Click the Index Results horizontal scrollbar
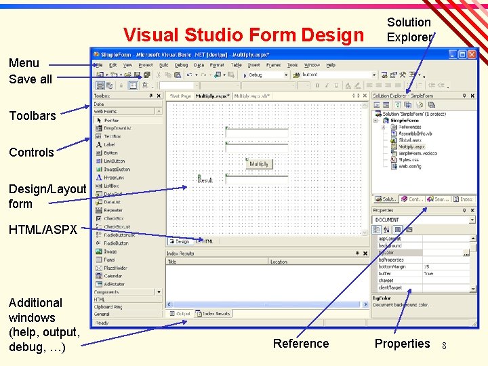This screenshot has width=488, height=366. (267, 304)
